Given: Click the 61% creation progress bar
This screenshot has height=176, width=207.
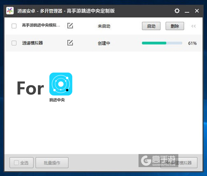Looking at the screenshot, I should (x=162, y=43).
